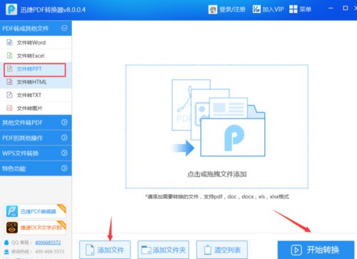
Task: Click the 文件转Excel spreadsheet icon
Action: 9,56
